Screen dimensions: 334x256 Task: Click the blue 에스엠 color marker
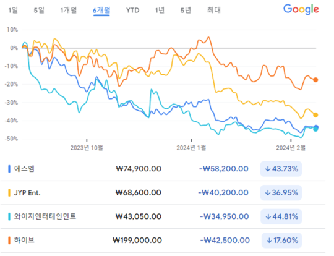coord(9,169)
